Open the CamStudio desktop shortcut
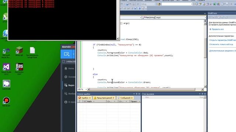The height and width of the screenshot is (132, 236). click(6, 85)
